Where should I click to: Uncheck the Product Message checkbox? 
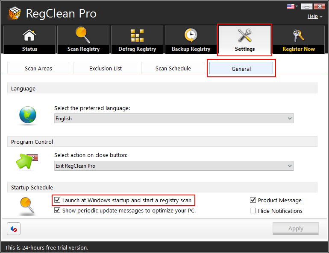[253, 200]
